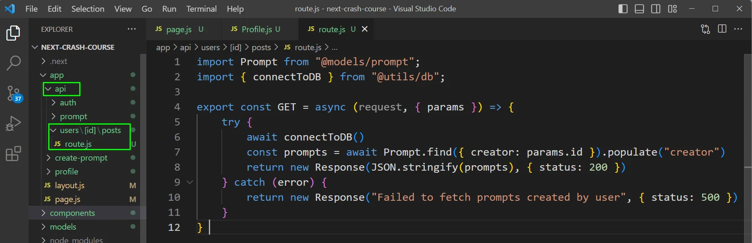Click line number 4 in gutter
Screen dimensions: 752x243
pos(177,107)
